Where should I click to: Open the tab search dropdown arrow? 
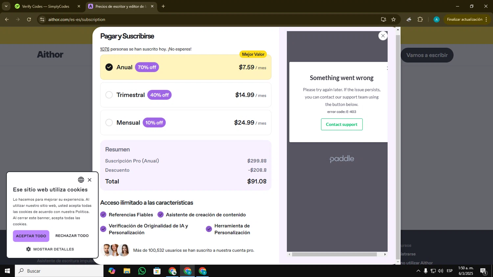tap(6, 6)
